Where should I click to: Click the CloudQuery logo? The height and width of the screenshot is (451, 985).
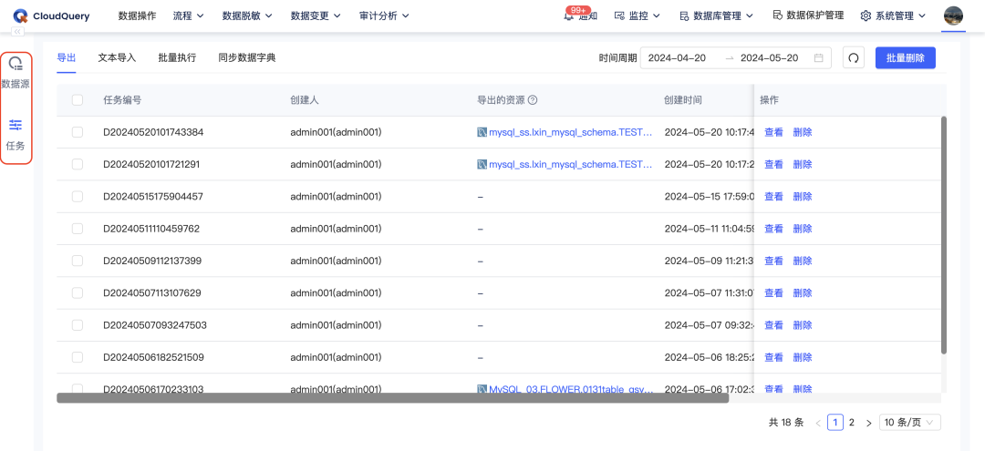tap(51, 16)
